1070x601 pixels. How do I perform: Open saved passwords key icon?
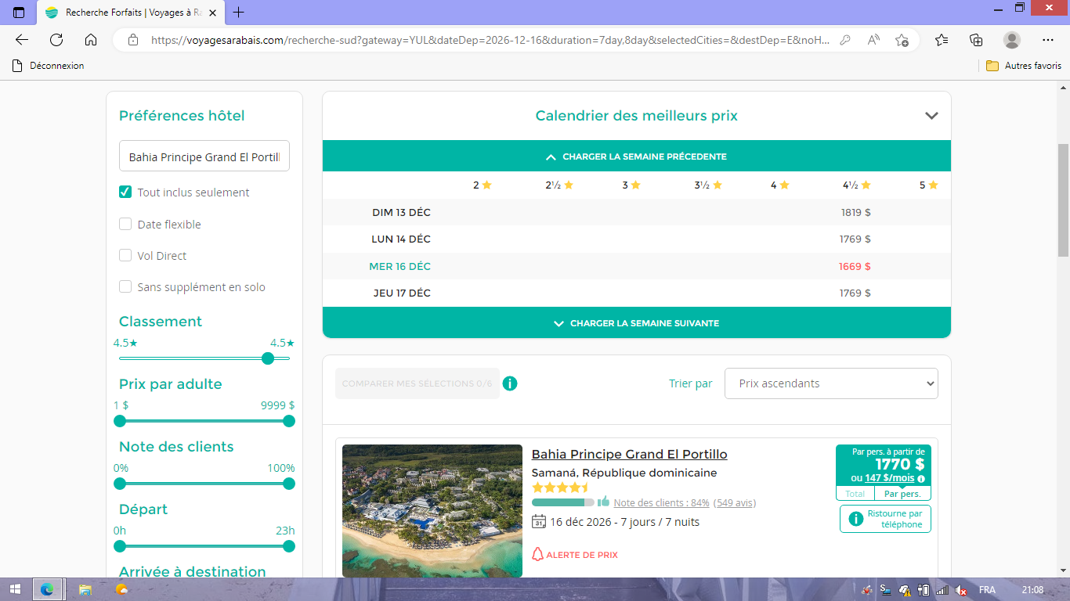point(845,40)
